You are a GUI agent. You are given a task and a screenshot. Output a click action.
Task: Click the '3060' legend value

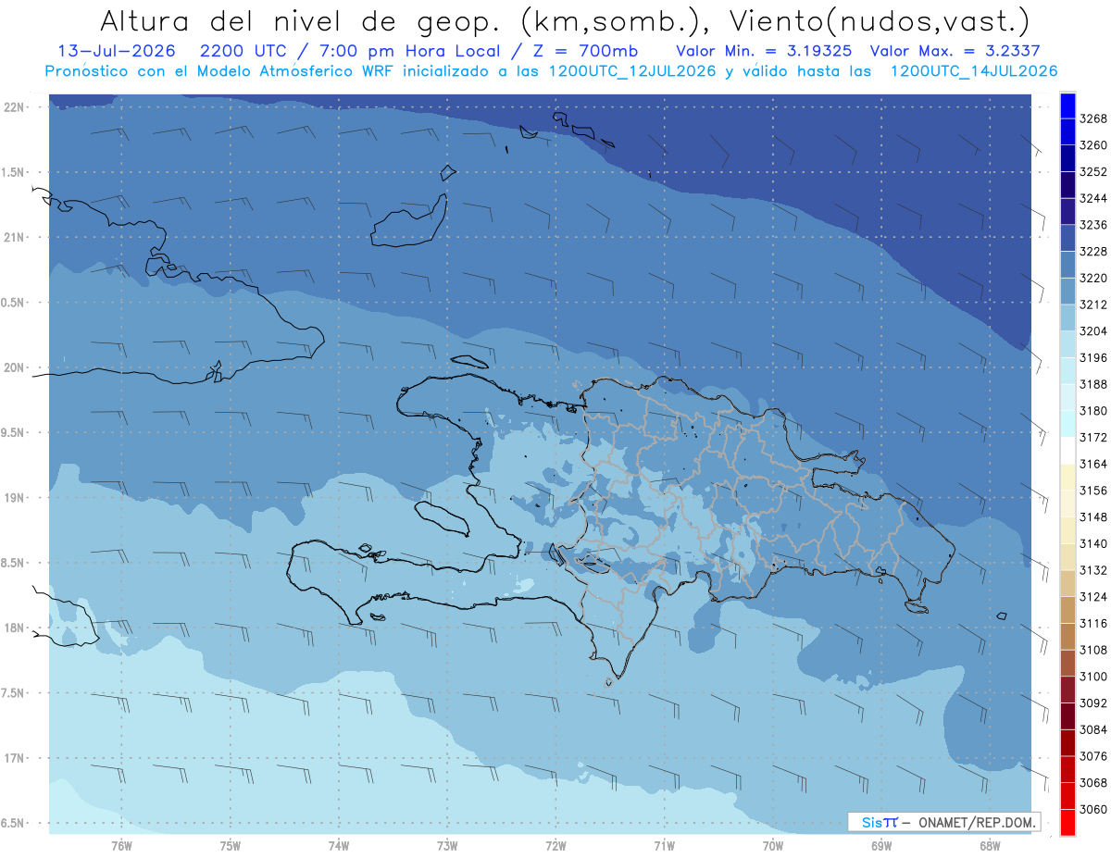pyautogui.click(x=1093, y=809)
